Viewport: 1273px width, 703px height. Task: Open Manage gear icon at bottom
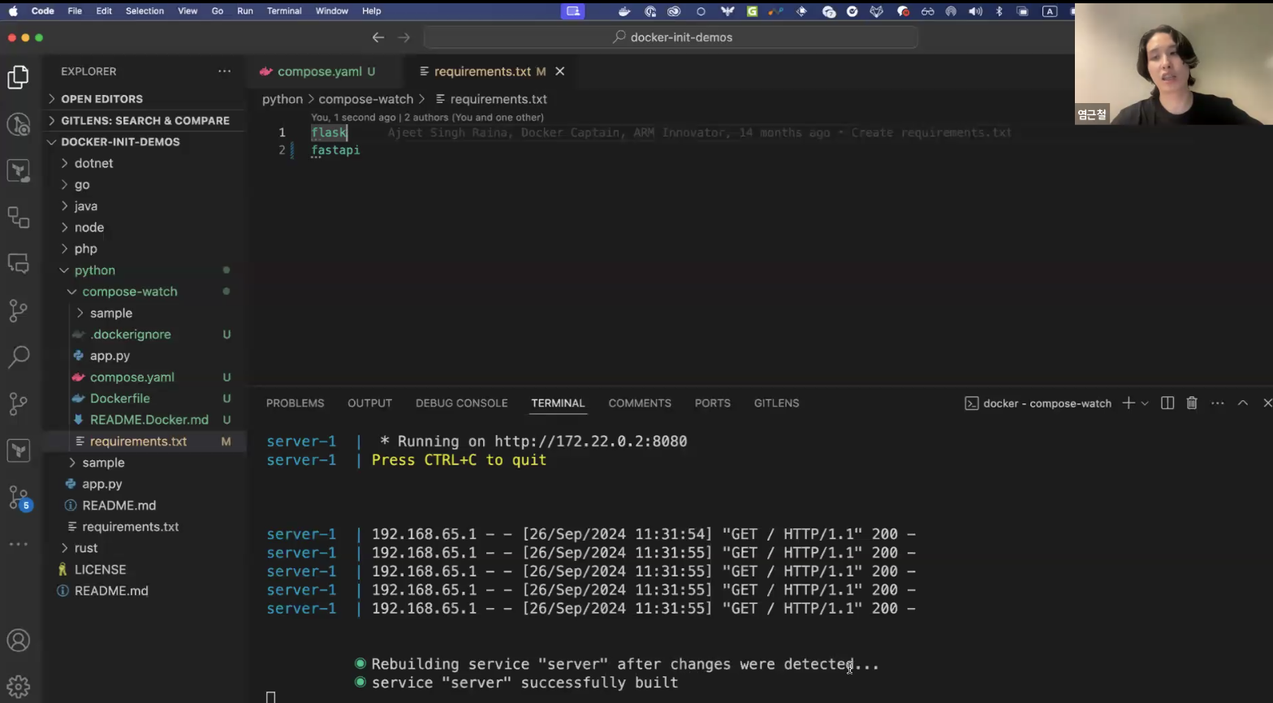[18, 686]
